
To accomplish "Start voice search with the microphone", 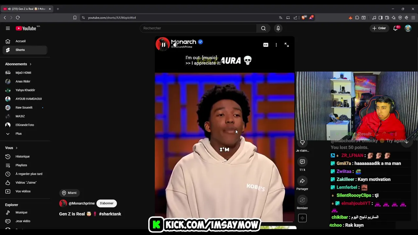I will pyautogui.click(x=278, y=28).
